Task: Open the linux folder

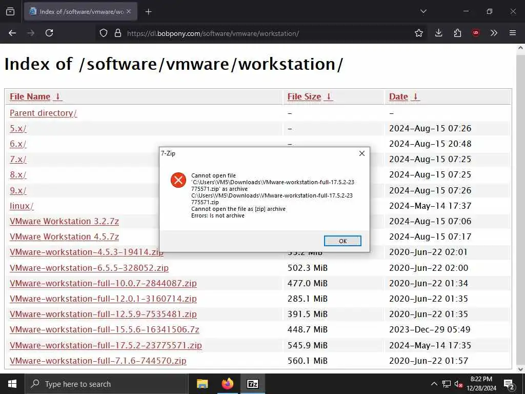Action: [22, 206]
